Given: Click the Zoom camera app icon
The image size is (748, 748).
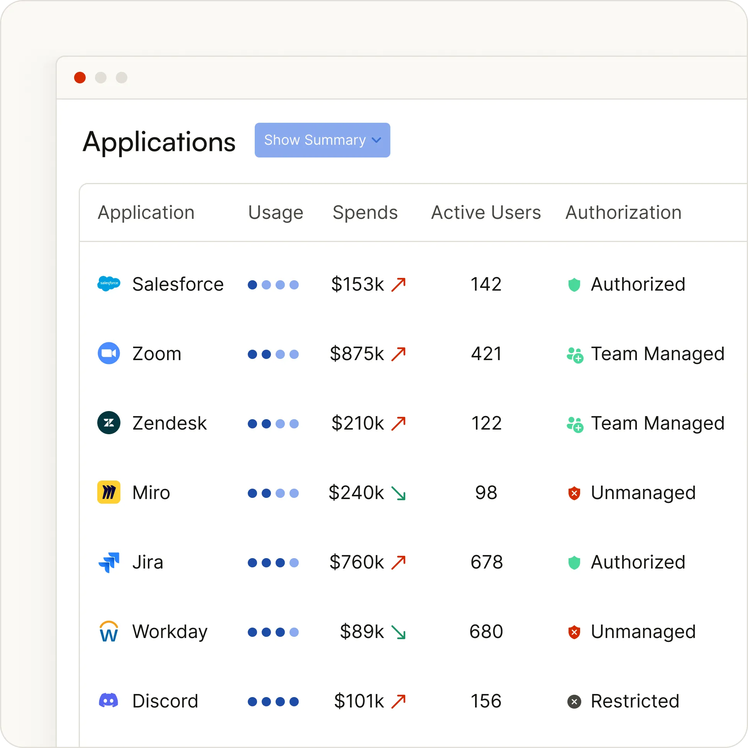Looking at the screenshot, I should pyautogui.click(x=109, y=354).
